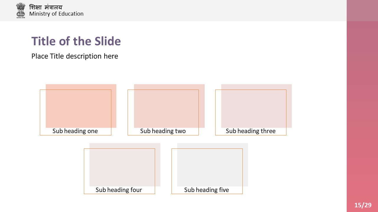Select the Hindi ministry name text
Screen dimensions: 378x212
(46, 7)
